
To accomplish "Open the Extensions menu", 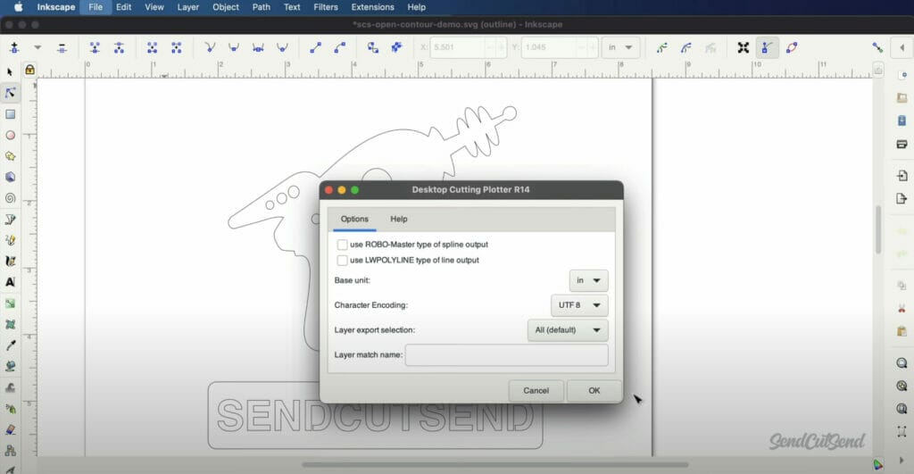I will (372, 7).
